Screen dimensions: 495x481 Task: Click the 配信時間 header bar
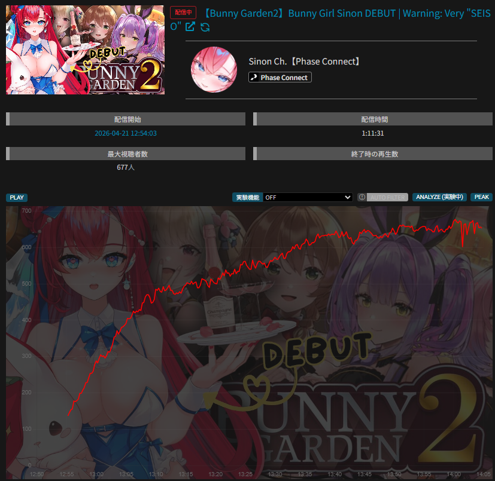coord(373,119)
